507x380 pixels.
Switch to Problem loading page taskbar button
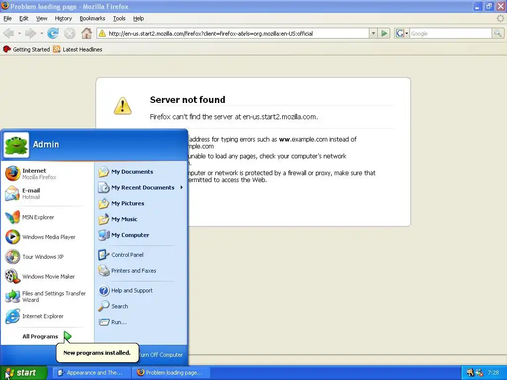171,373
